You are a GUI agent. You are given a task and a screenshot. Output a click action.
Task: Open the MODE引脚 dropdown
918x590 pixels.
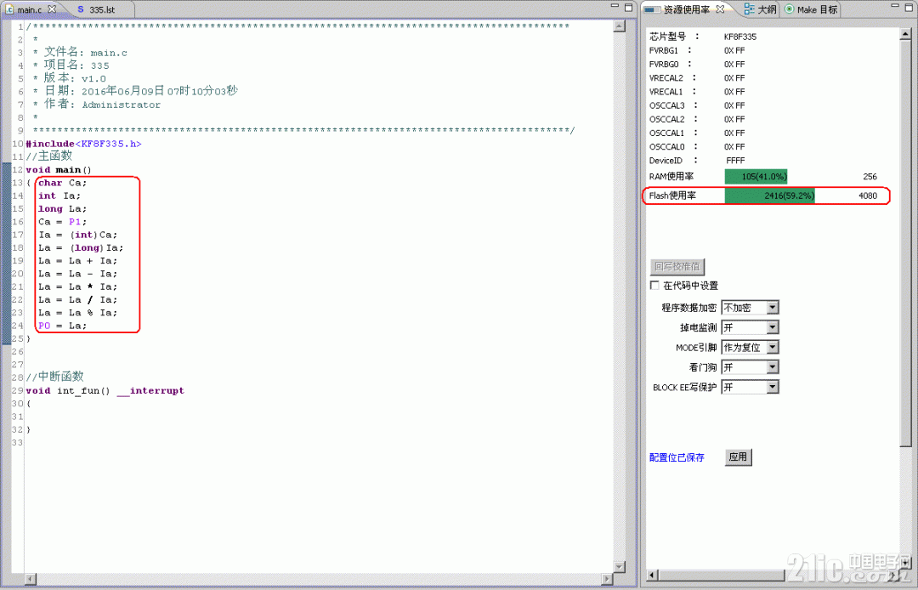click(773, 347)
